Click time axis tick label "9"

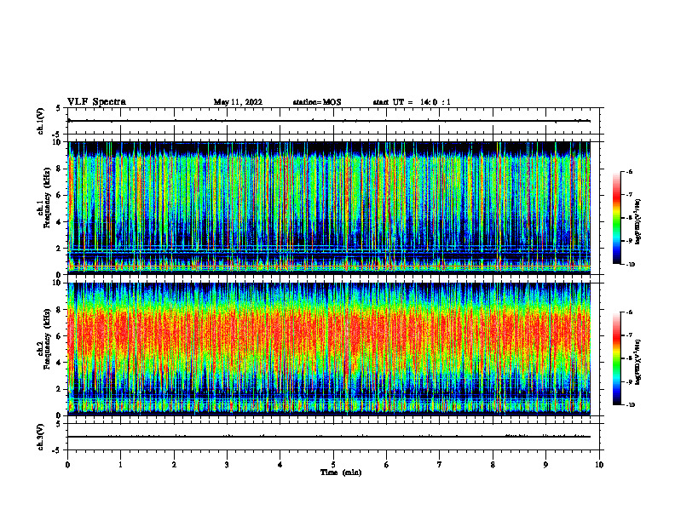[545, 465]
